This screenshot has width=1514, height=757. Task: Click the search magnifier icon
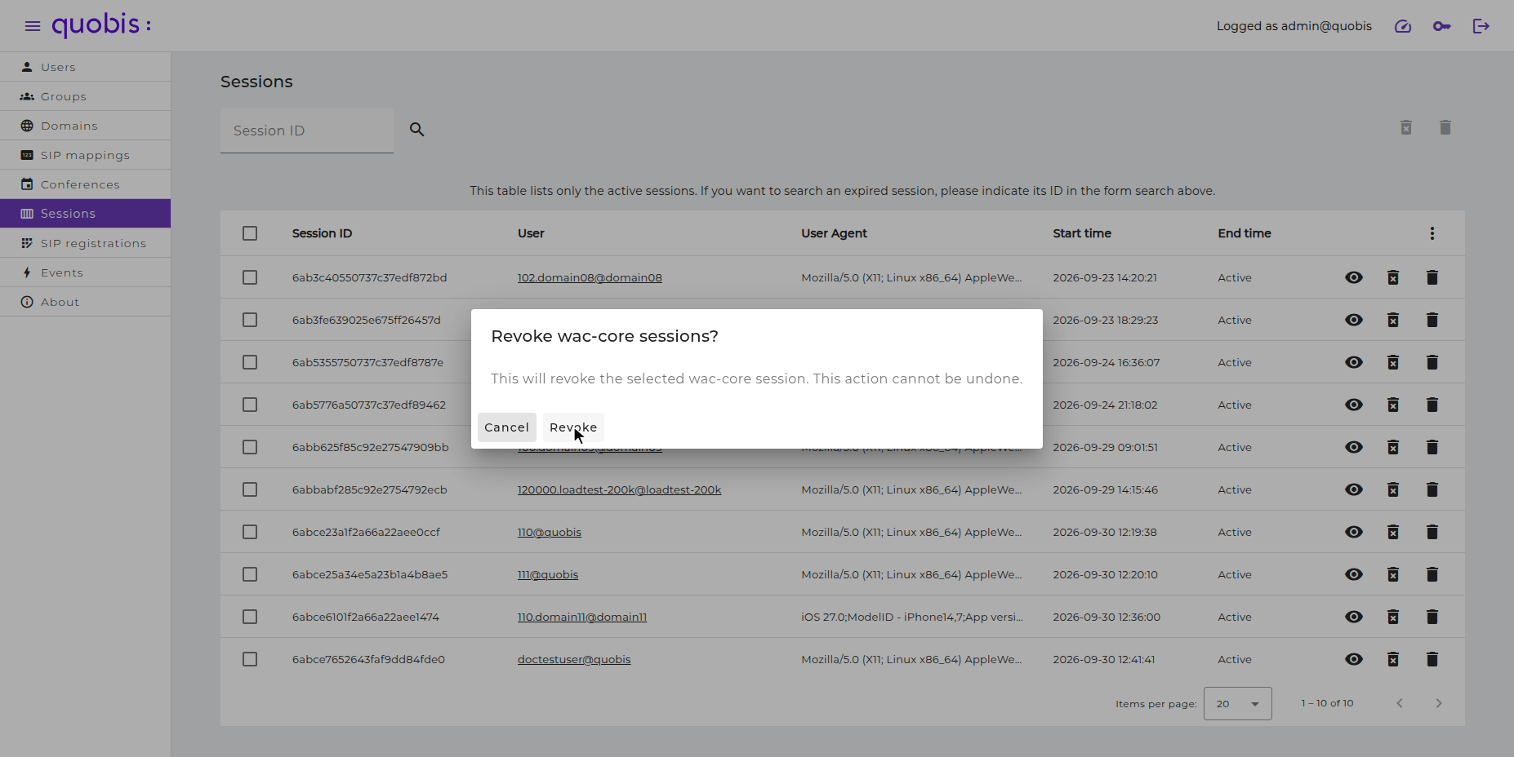click(x=417, y=129)
